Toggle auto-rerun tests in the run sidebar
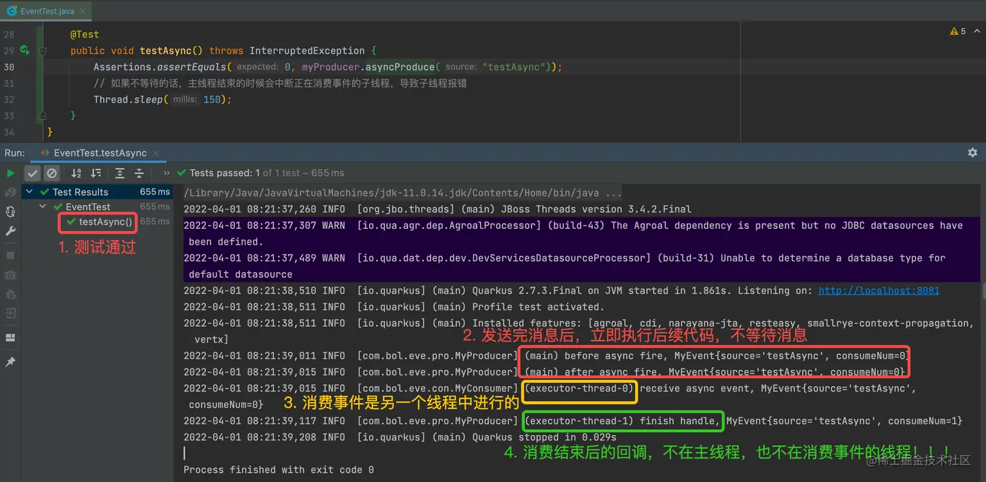This screenshot has height=482, width=986. coord(10,211)
